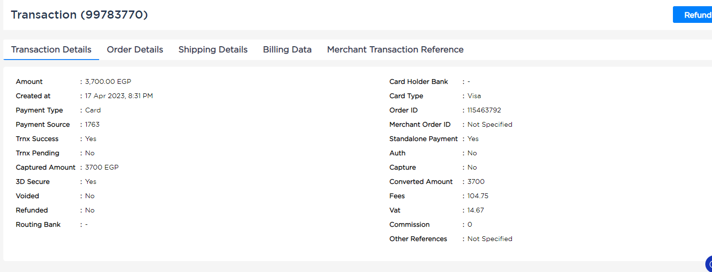Click the amount 3,700.00 EGP
The width and height of the screenshot is (712, 272).
tap(108, 81)
